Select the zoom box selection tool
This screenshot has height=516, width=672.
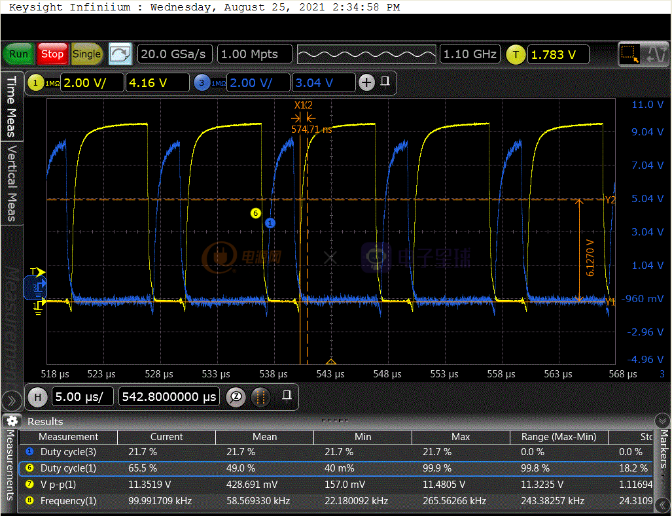pyautogui.click(x=629, y=54)
